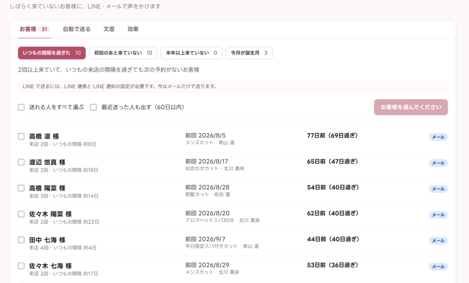469x283 pixels.
Task: Click the お客様を選んでください button
Action: click(x=411, y=107)
